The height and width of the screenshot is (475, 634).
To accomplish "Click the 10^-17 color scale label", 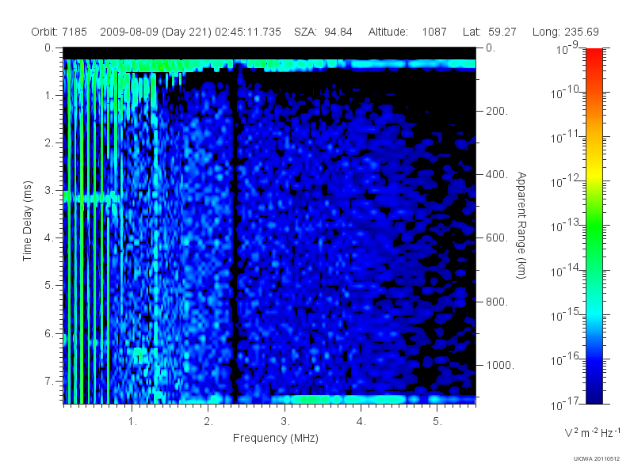I will 566,403.
